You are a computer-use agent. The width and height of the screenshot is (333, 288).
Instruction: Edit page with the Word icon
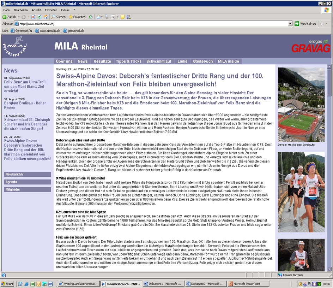coord(113,17)
